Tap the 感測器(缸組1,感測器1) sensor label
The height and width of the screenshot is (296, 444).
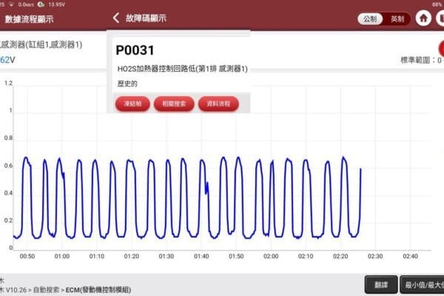41,44
